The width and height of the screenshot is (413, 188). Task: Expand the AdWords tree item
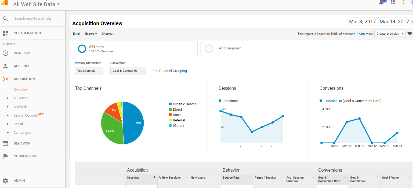coord(8,107)
